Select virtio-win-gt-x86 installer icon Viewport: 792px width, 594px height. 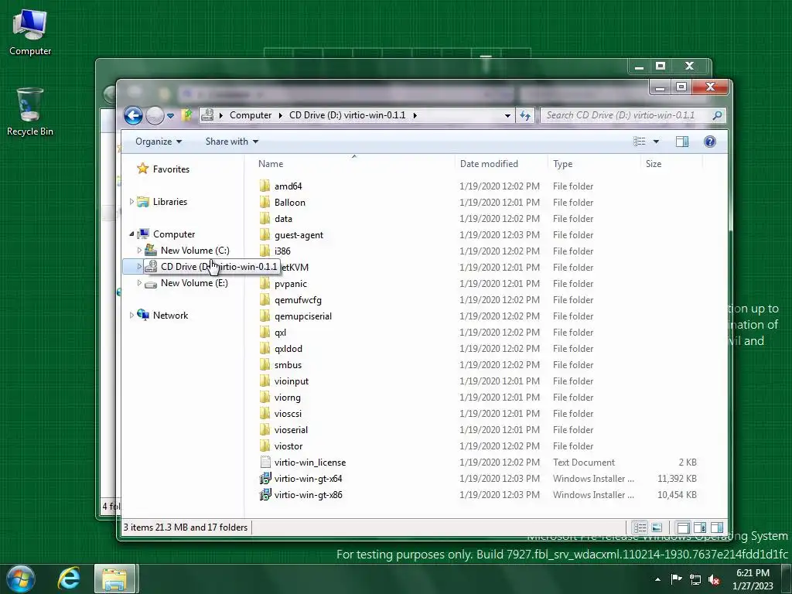[265, 494]
